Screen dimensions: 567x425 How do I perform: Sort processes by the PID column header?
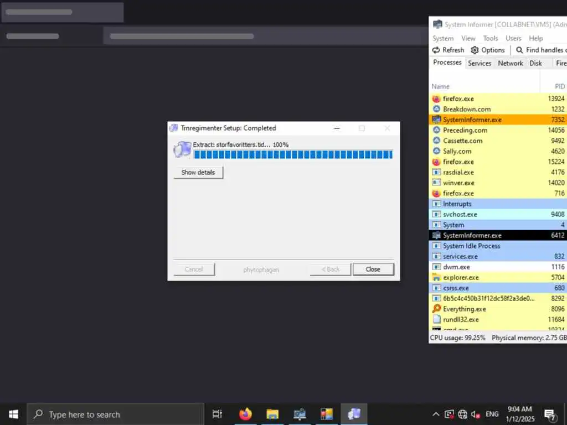click(x=554, y=86)
